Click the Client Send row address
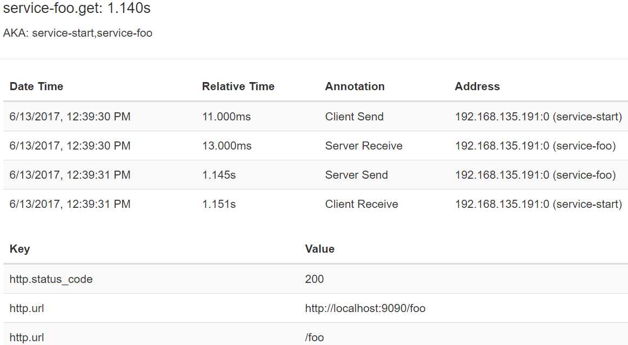Image resolution: width=628 pixels, height=345 pixels. [538, 117]
